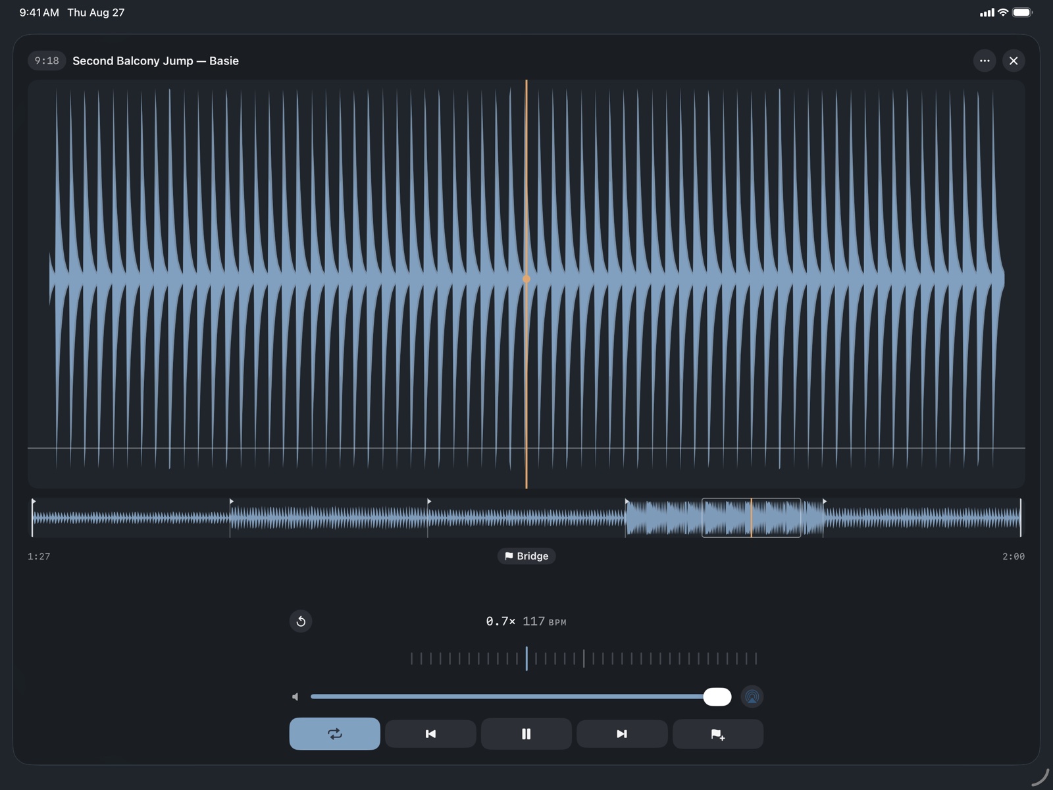This screenshot has height=790, width=1053.
Task: Select the Bridge section marker label
Action: (526, 556)
